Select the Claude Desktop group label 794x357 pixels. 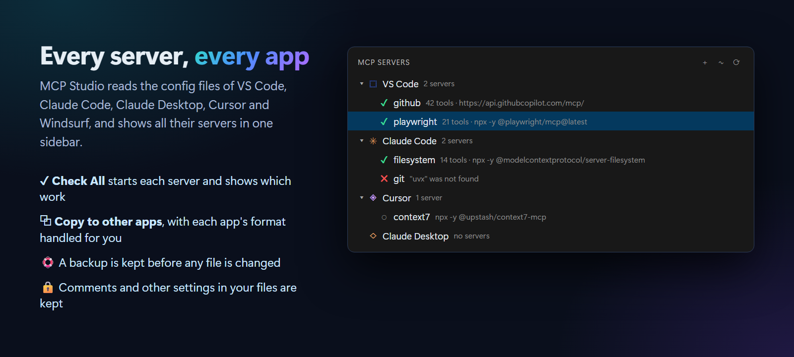[415, 236]
